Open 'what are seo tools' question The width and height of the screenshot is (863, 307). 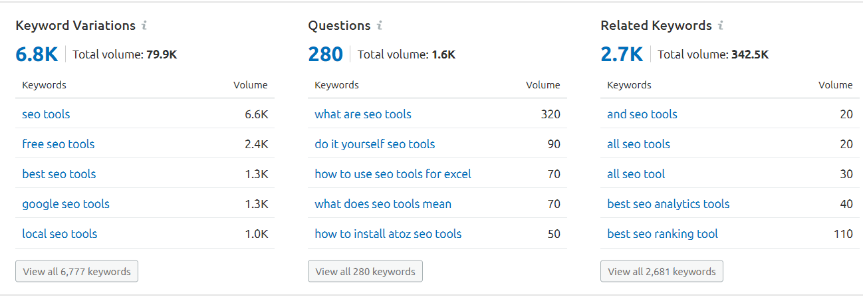(x=363, y=114)
